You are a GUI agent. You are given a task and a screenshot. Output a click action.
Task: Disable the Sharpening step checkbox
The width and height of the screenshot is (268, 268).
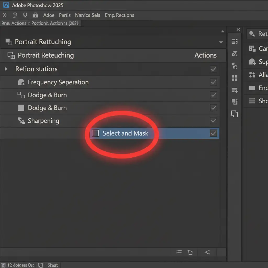[213, 121]
